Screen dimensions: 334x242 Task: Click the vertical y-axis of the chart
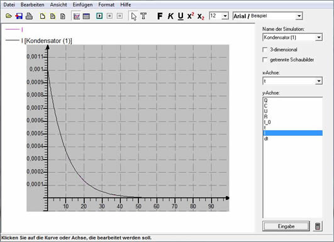[48, 128]
